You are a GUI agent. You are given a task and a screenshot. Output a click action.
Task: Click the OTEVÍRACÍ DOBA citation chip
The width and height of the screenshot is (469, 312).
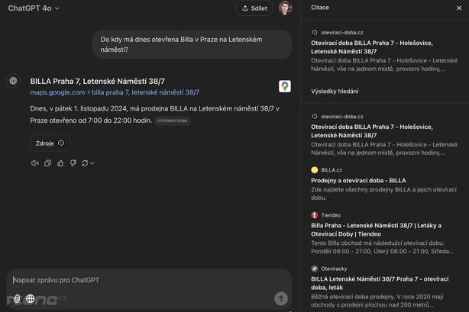point(172,121)
